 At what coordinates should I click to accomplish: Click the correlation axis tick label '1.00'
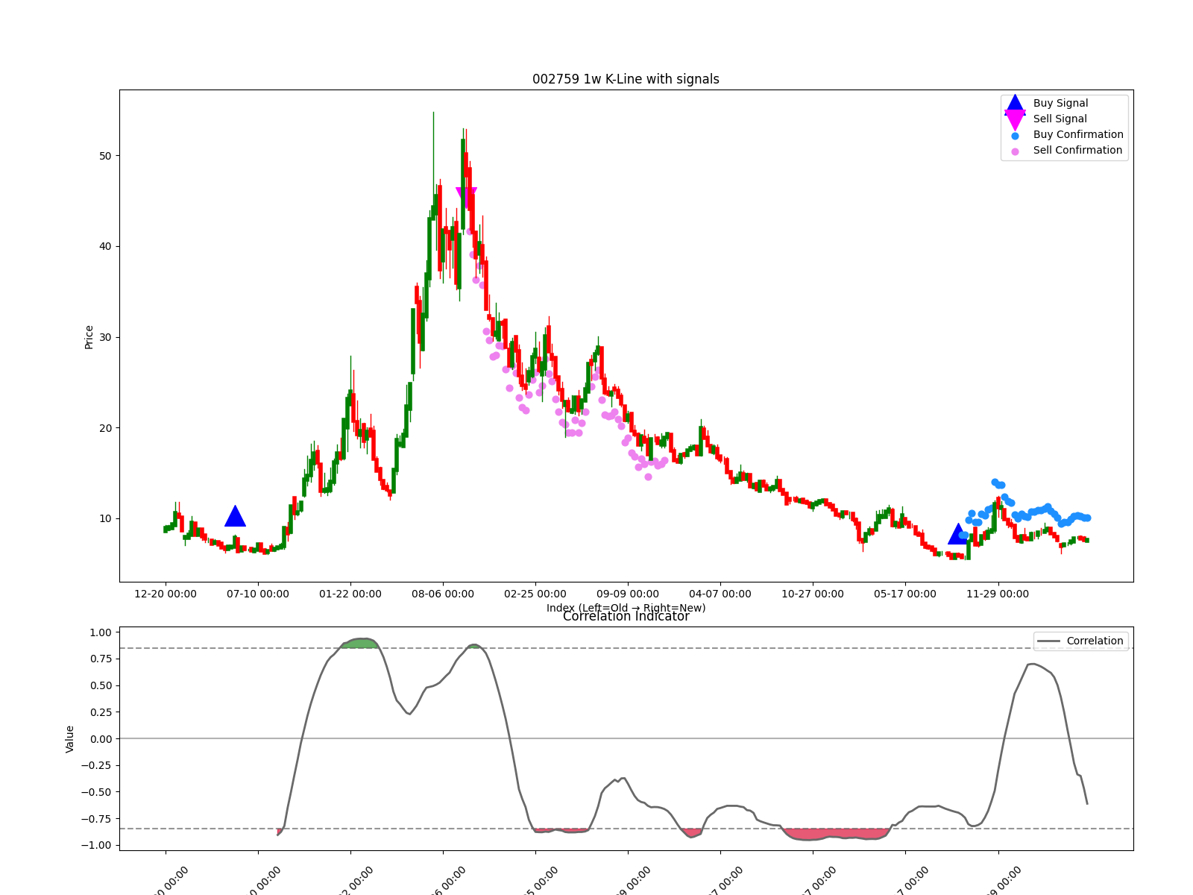(x=101, y=632)
